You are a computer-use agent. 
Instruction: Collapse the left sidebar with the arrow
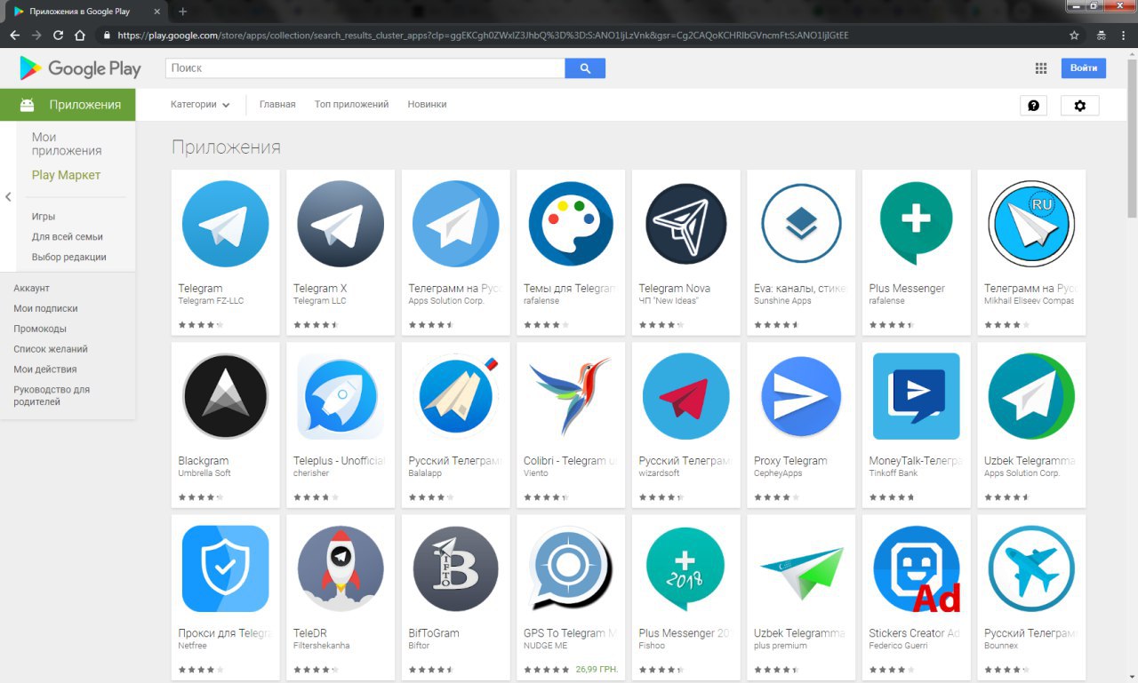pos(8,197)
